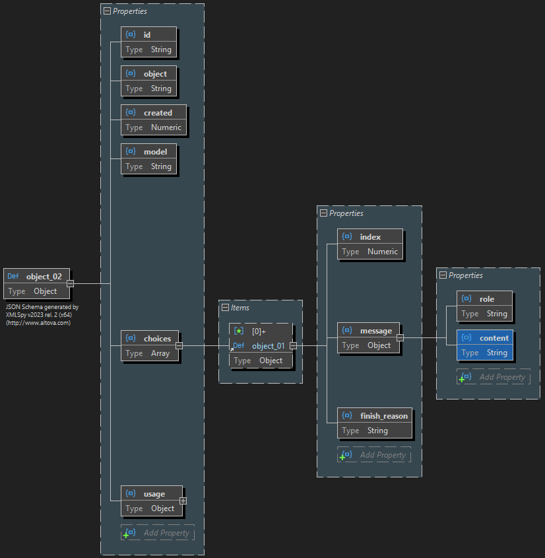Viewport: 545px width, 558px height.
Task: Click Add Property in the rightmost panel
Action: (503, 377)
